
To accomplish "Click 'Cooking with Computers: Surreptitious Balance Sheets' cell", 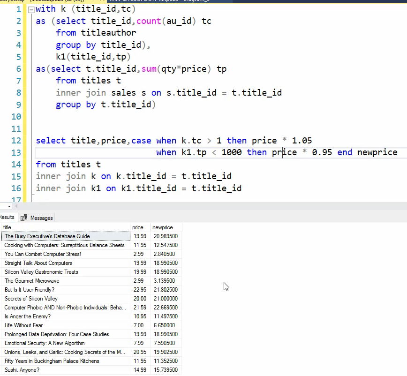I will click(x=66, y=245).
